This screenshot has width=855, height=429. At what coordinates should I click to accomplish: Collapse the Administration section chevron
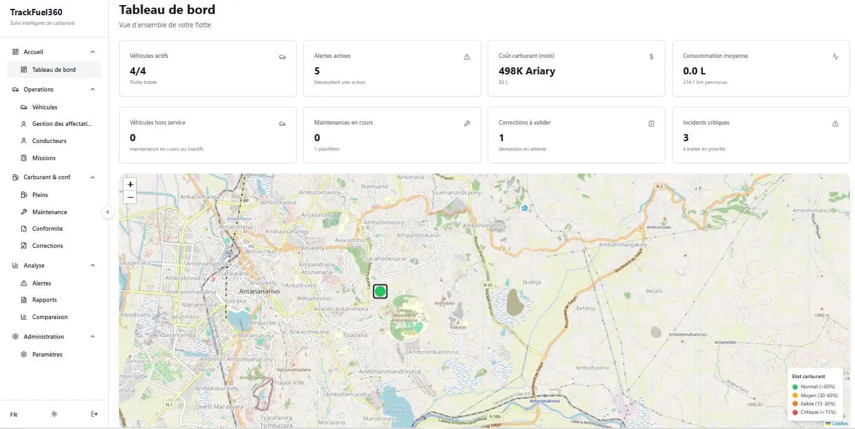92,337
